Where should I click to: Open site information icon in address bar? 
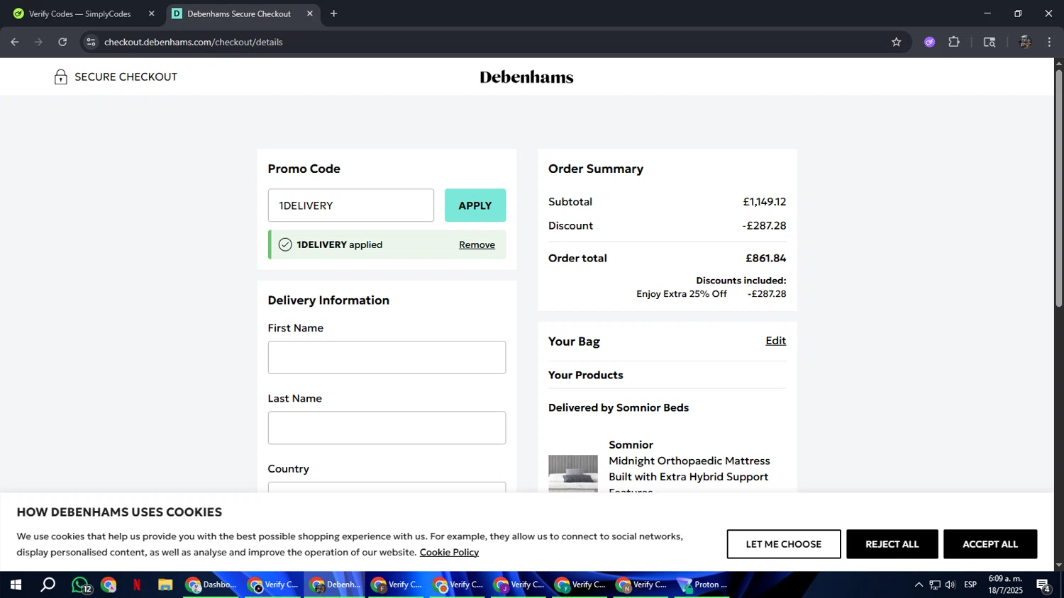pos(91,42)
